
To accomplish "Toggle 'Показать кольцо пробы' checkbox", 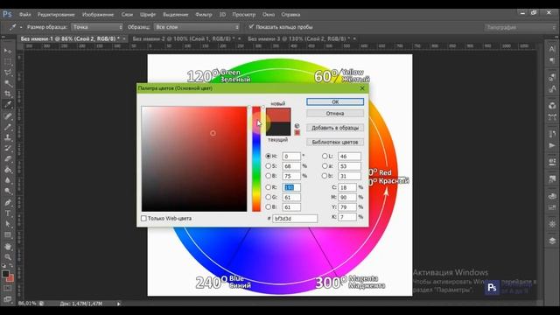I will (x=251, y=27).
